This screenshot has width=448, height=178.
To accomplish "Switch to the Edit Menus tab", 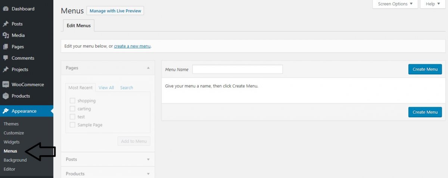I will 79,26.
